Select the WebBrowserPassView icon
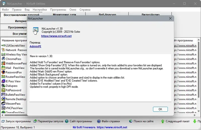The width and height of the screenshot is (201, 130). 3,63
